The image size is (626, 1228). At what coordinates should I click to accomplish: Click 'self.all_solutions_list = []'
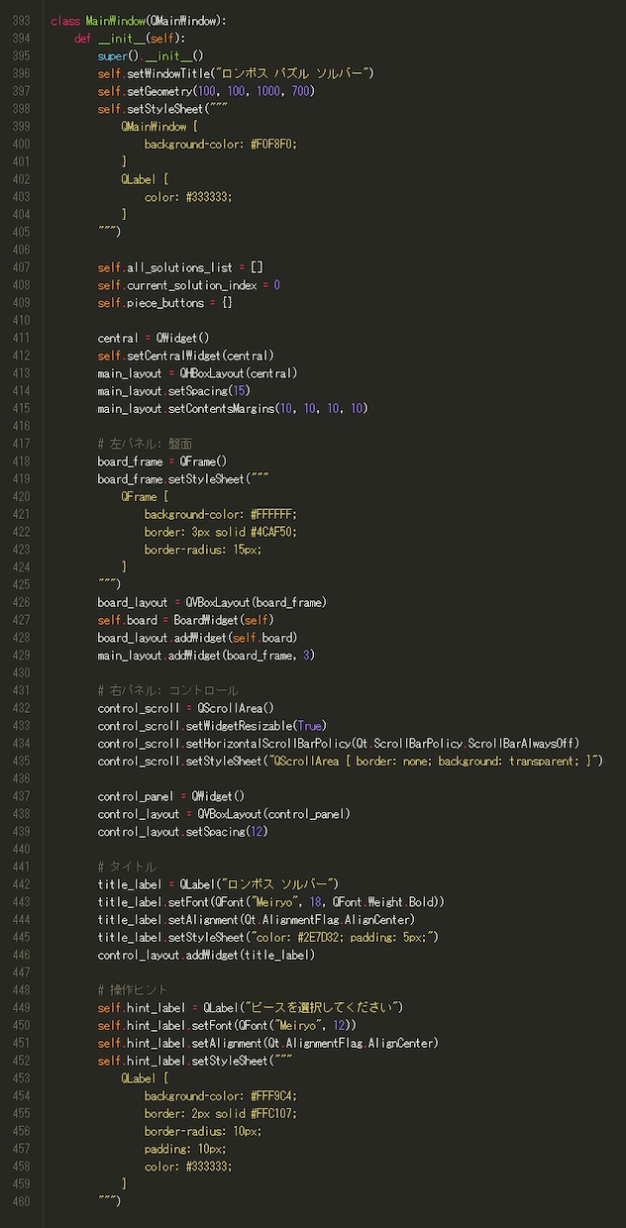(180, 267)
